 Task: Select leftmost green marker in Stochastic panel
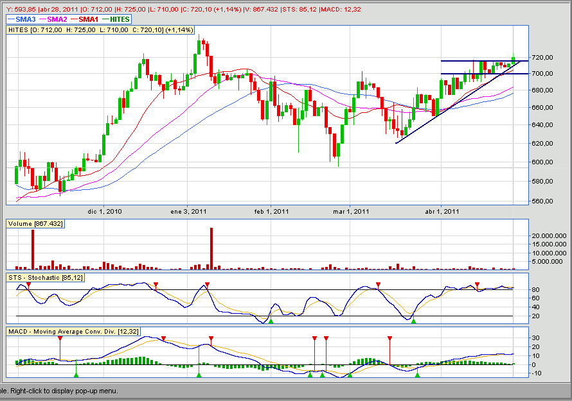coord(271,320)
